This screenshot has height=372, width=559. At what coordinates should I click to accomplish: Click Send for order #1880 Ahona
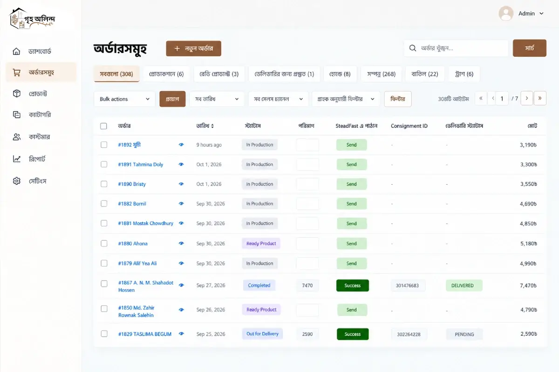pyautogui.click(x=352, y=243)
